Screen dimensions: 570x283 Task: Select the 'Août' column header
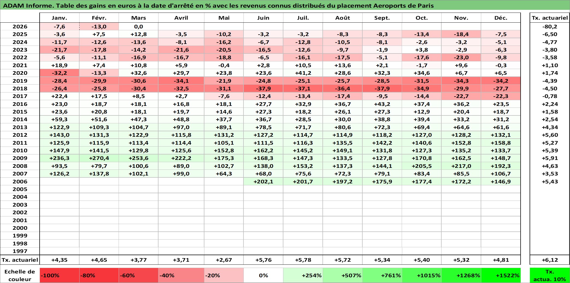tap(343, 18)
